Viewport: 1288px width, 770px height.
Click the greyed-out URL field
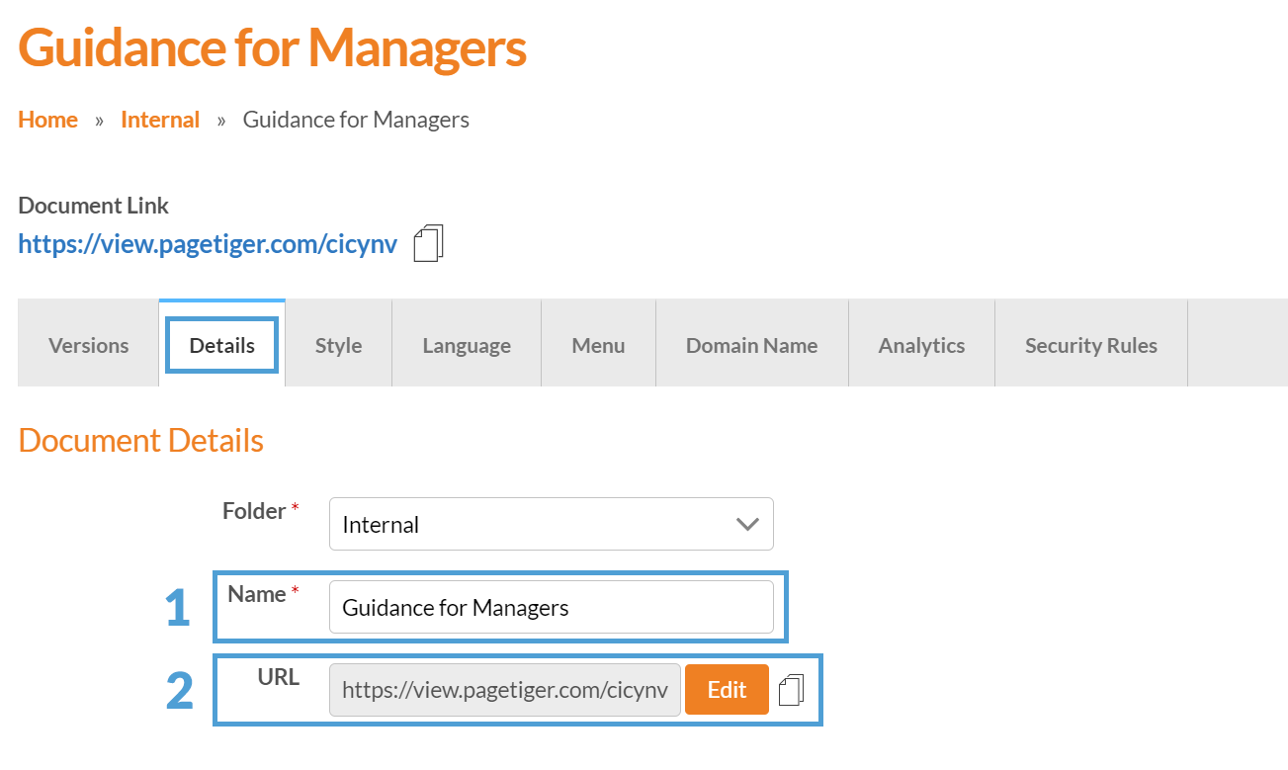pyautogui.click(x=504, y=690)
